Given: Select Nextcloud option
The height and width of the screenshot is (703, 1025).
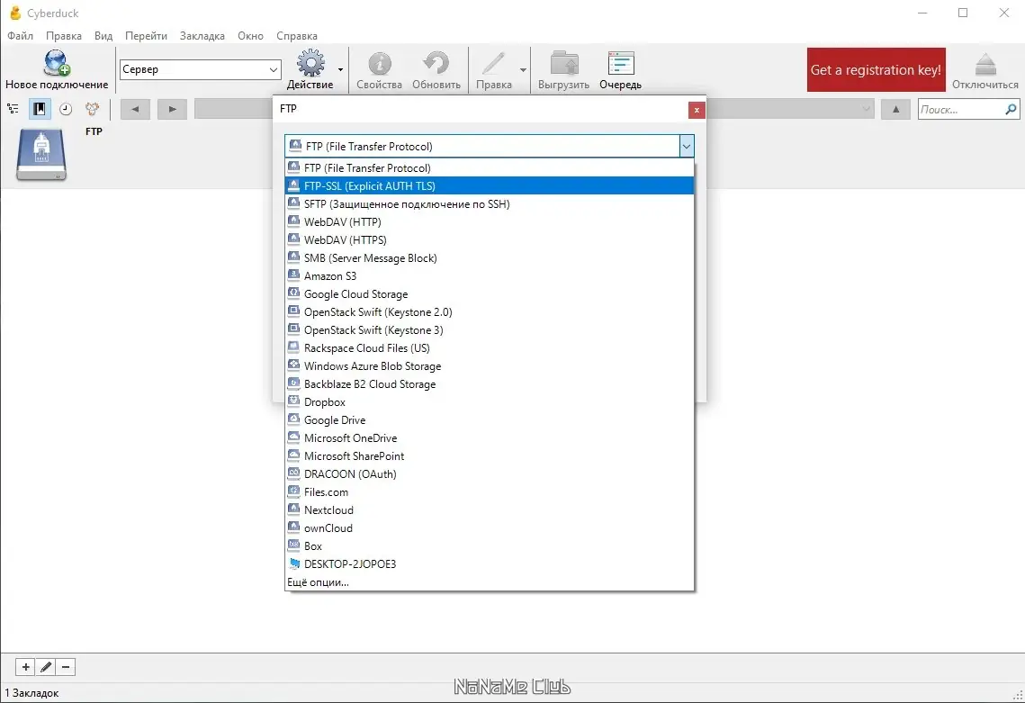Looking at the screenshot, I should (490, 510).
